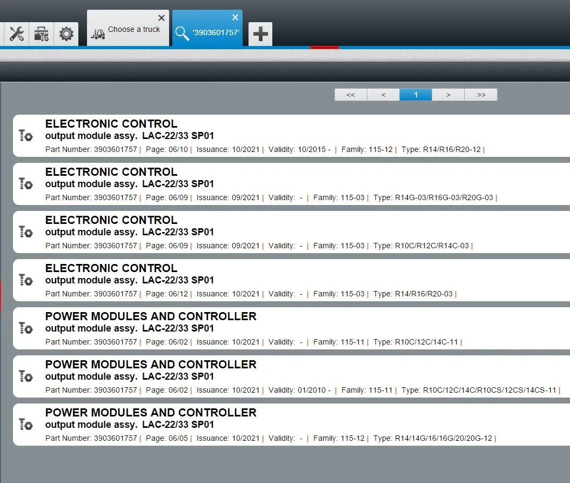
Task: Switch to the Choose a truck tab
Action: pyautogui.click(x=128, y=29)
